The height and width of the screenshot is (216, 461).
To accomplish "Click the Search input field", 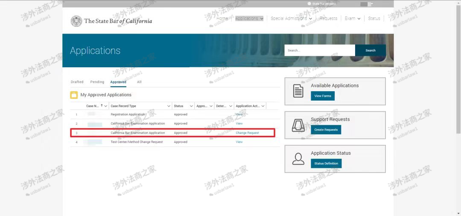I will (x=319, y=50).
